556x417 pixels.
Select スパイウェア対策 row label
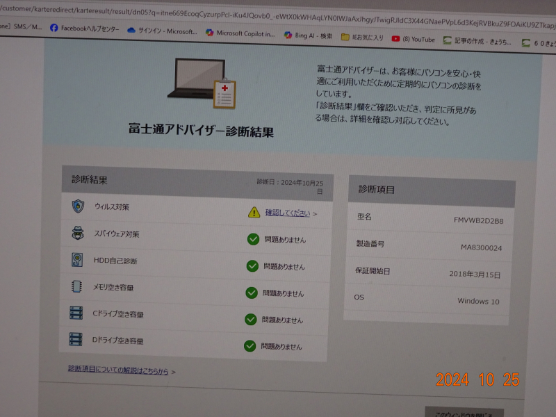tap(116, 234)
